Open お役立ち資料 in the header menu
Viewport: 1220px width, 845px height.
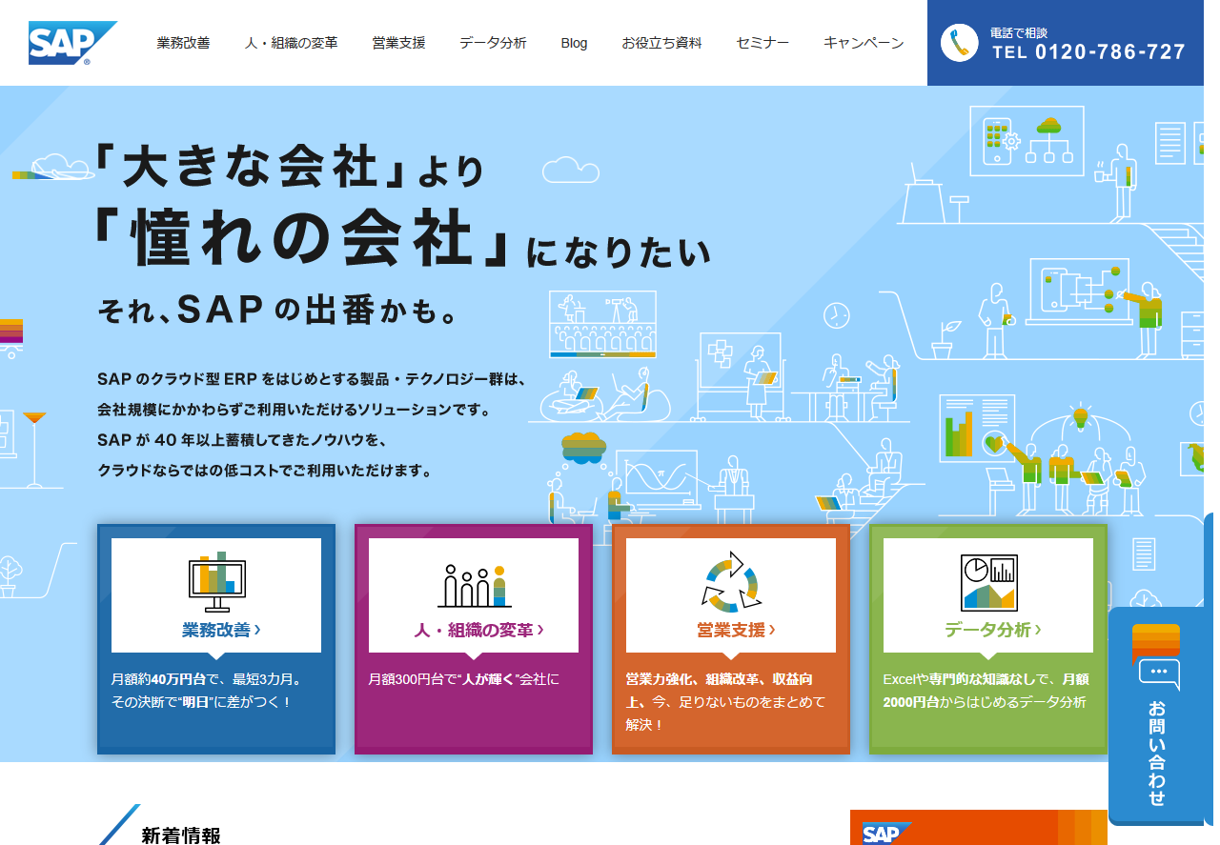(661, 43)
